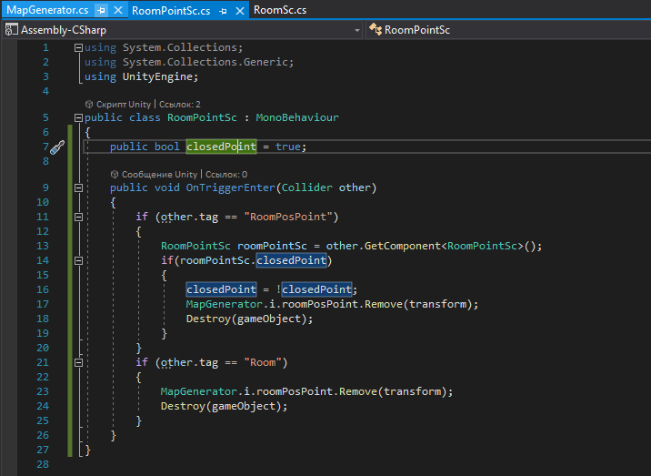Click the roomPointSc variable on line 13

tap(272, 246)
